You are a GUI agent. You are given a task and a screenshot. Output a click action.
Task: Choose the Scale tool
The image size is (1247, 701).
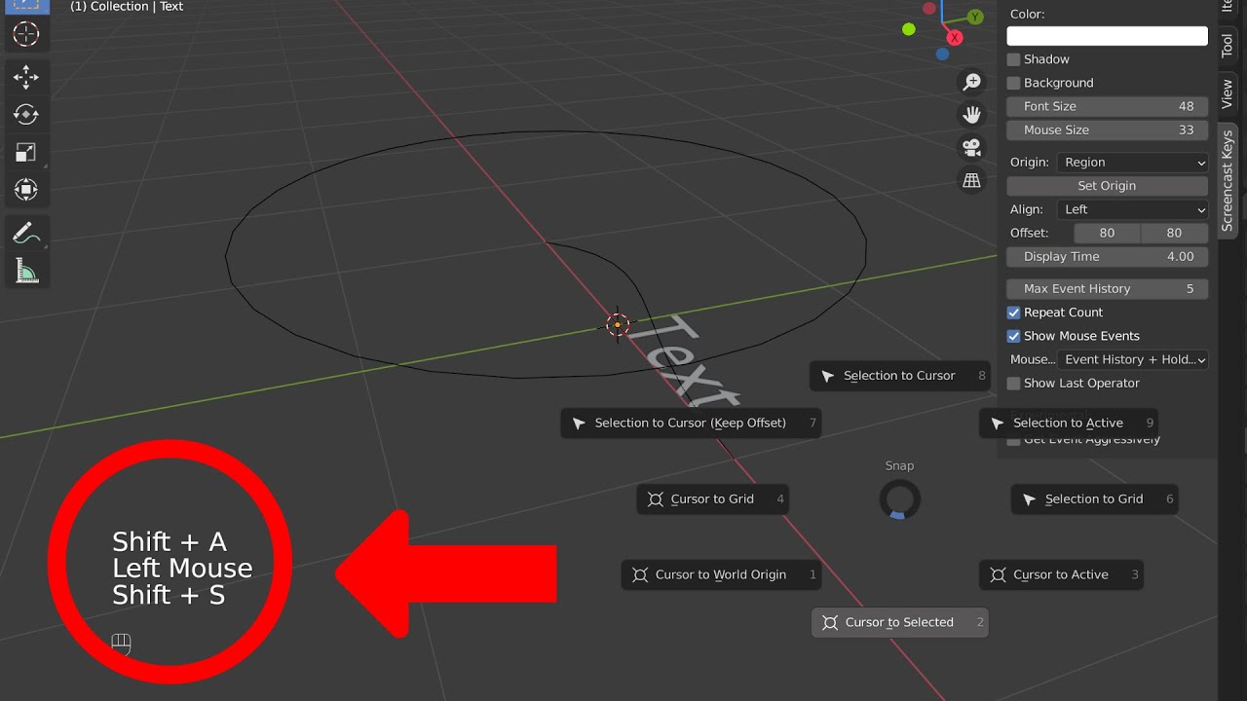click(26, 151)
